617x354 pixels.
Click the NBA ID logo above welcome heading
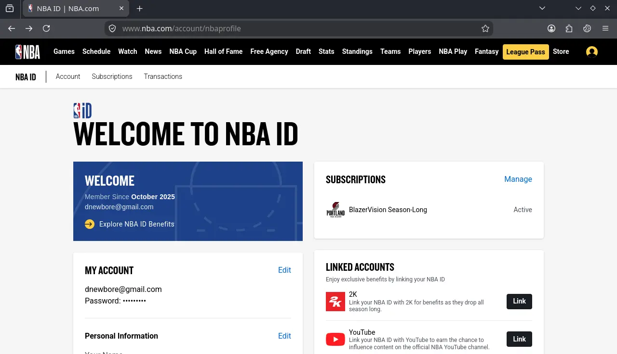pyautogui.click(x=82, y=111)
